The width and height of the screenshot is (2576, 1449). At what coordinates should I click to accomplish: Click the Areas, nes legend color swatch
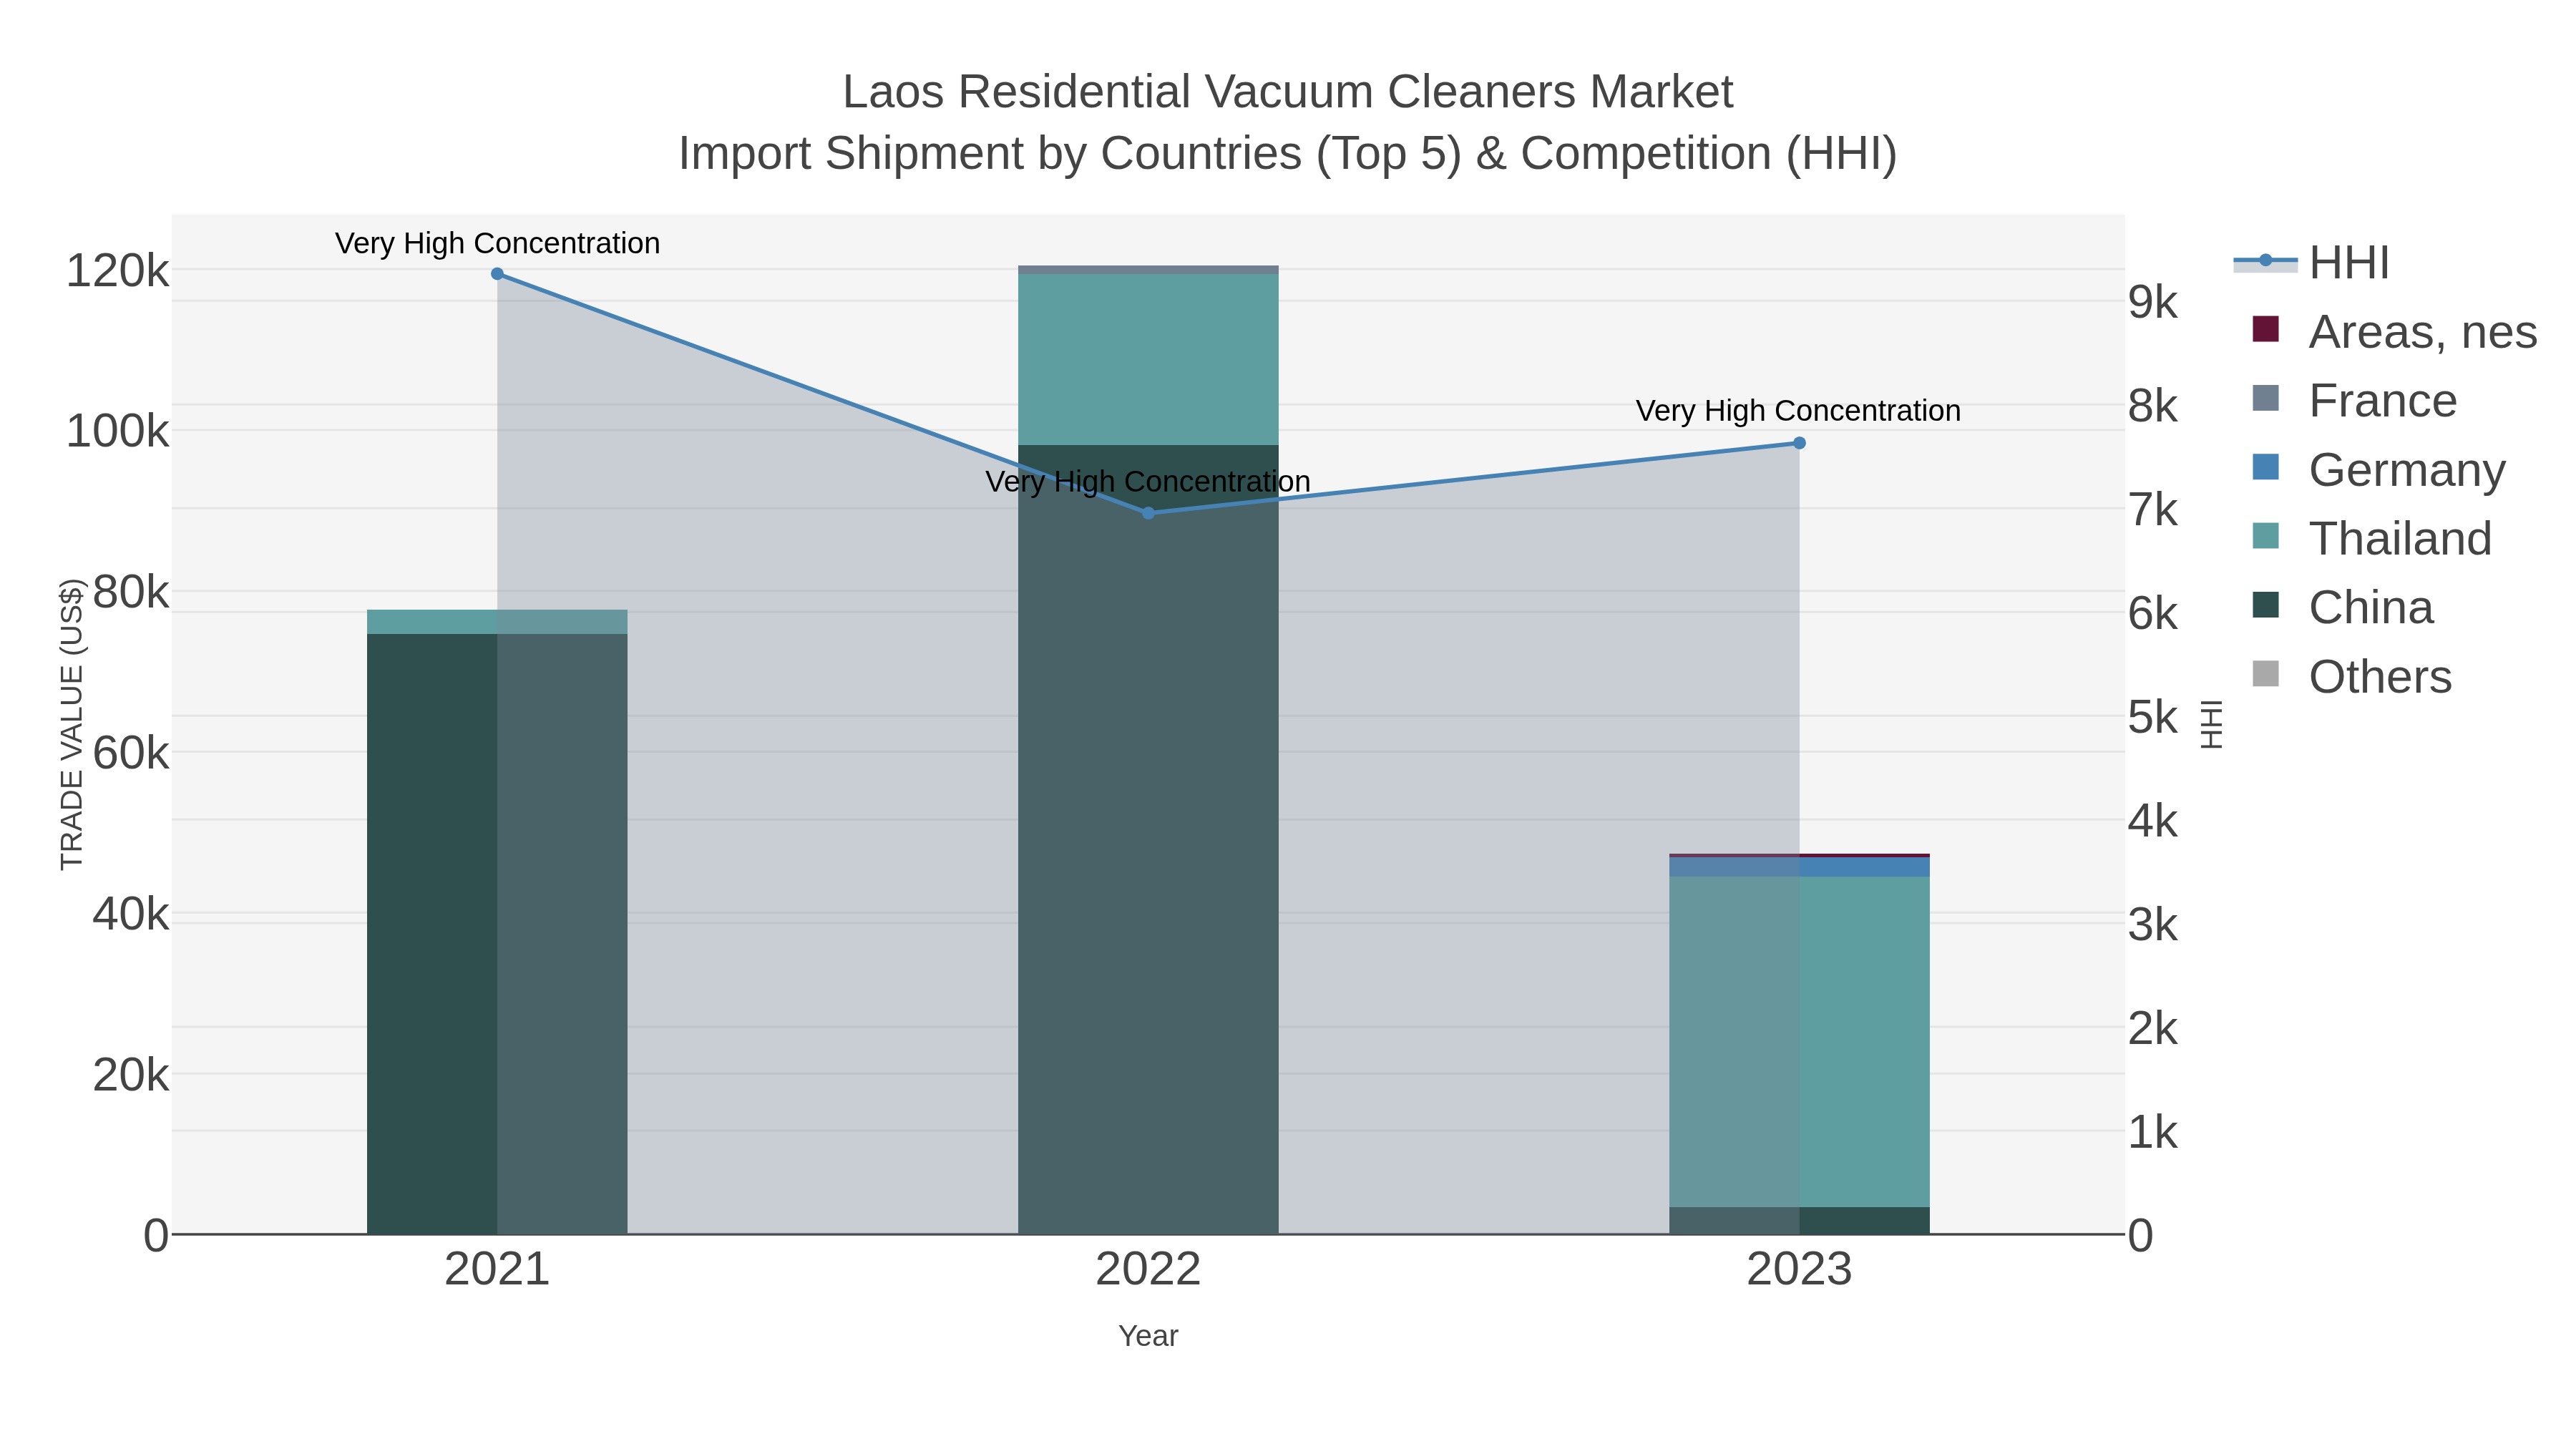[x=2265, y=329]
